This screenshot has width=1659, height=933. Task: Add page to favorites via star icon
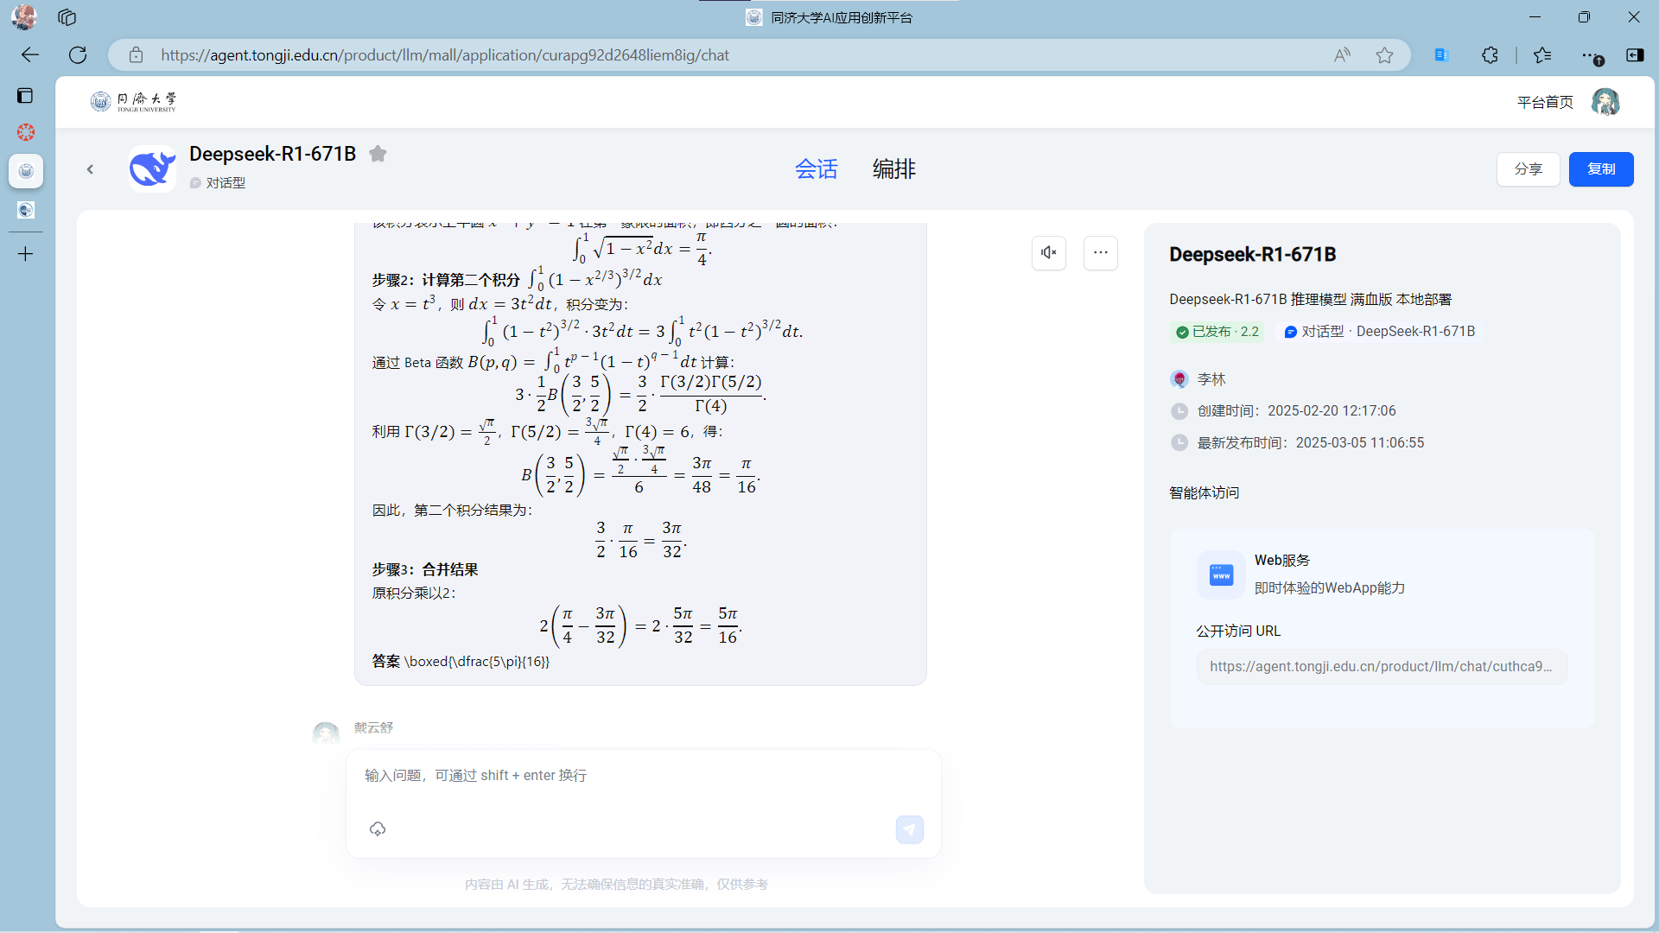1384,55
